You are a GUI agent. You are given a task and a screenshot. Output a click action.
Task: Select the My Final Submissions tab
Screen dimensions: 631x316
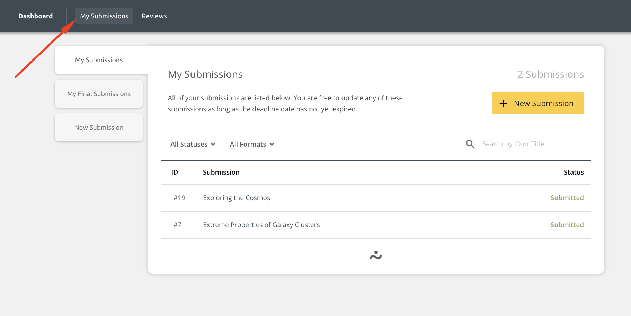(99, 94)
